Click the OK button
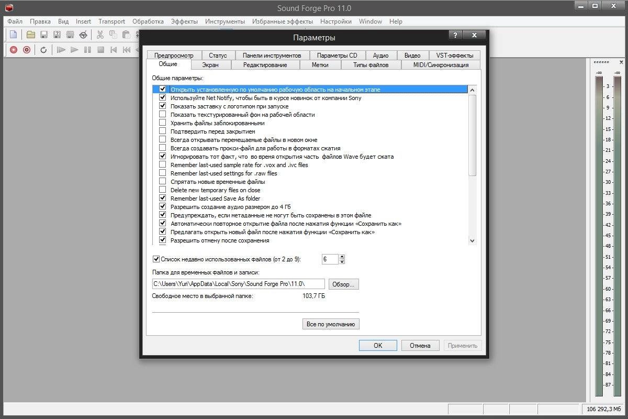 (x=378, y=346)
